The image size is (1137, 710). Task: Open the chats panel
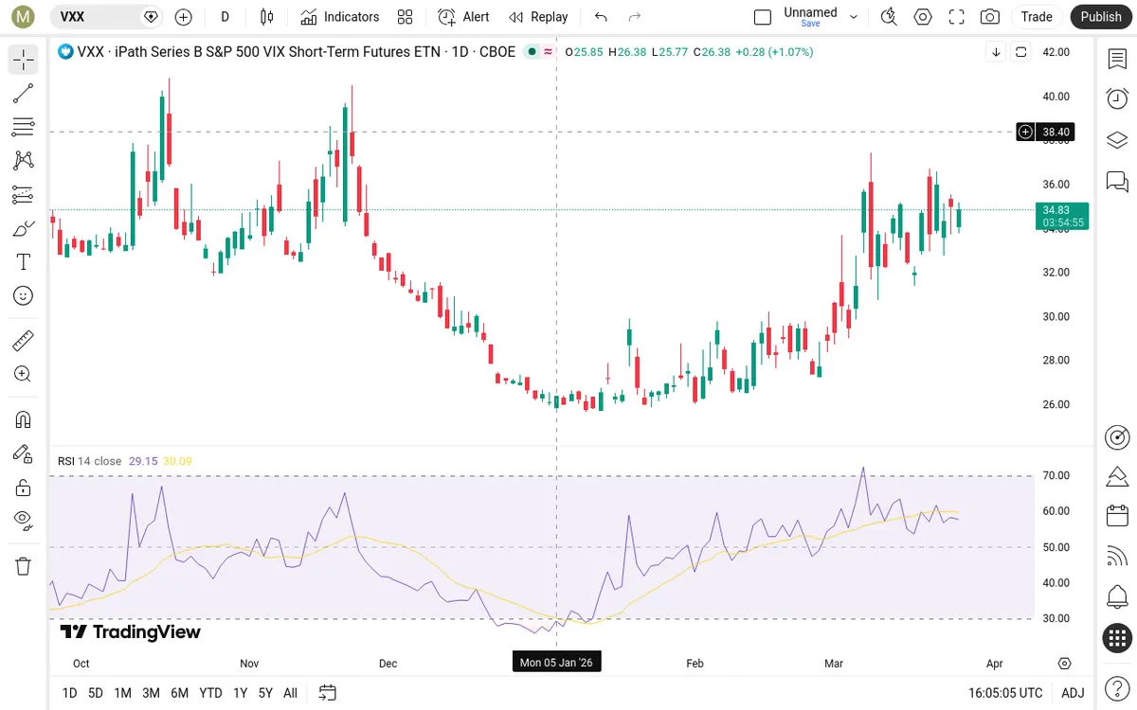click(x=1117, y=181)
